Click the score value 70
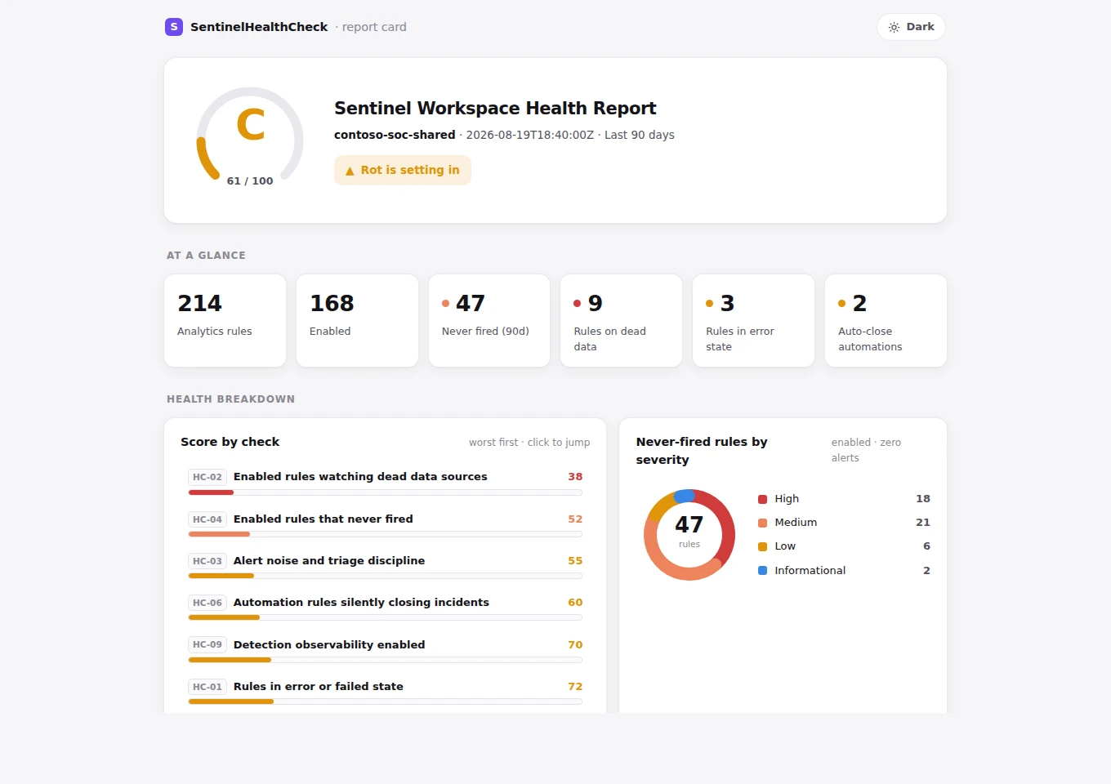The image size is (1111, 784). tap(575, 645)
